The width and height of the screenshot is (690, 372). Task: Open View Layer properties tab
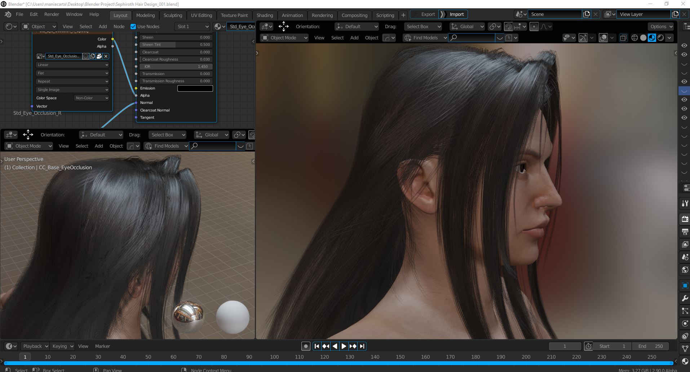(685, 244)
